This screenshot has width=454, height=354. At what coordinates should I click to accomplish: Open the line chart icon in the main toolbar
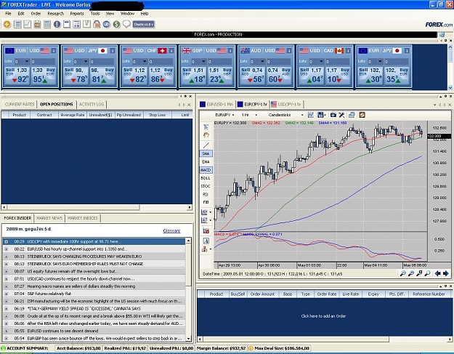[27, 24]
